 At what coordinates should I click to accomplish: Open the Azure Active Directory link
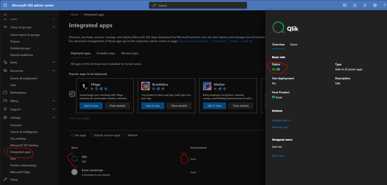[x=194, y=41]
